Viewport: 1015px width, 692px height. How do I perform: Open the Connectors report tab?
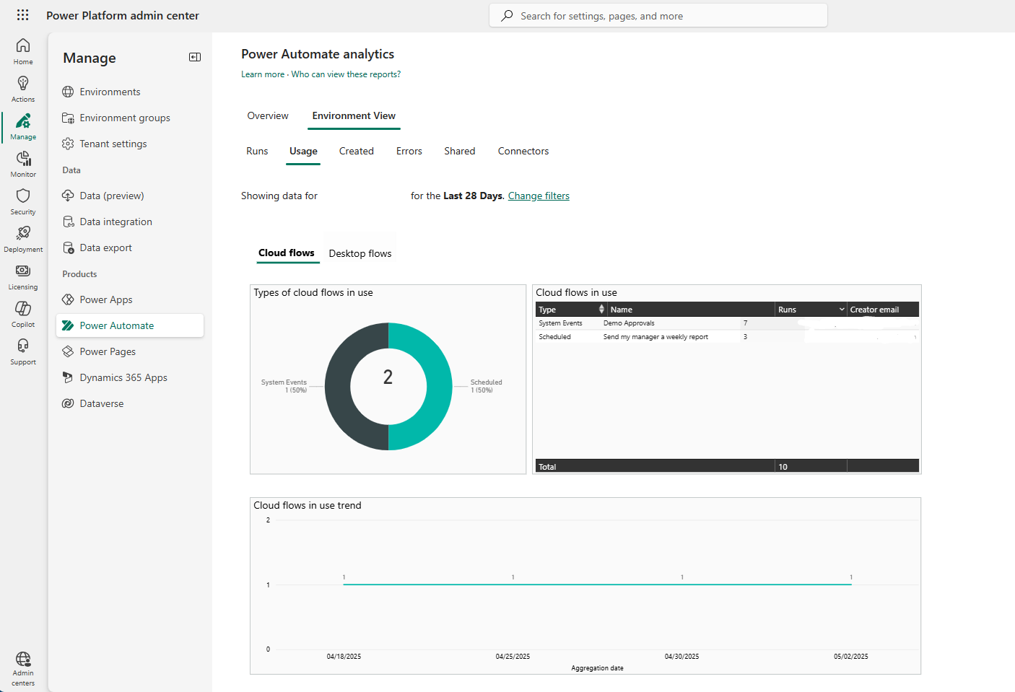pos(523,151)
